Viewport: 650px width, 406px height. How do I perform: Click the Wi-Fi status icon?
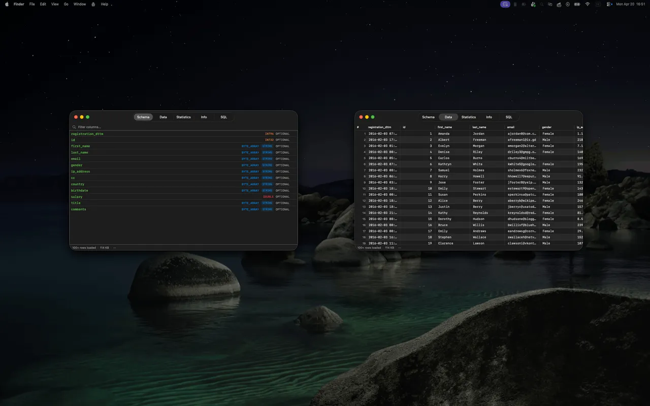click(588, 4)
